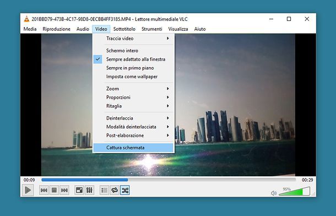Screen dimensions: 336x216
Task: Show the playlist icon
Action: tap(104, 190)
